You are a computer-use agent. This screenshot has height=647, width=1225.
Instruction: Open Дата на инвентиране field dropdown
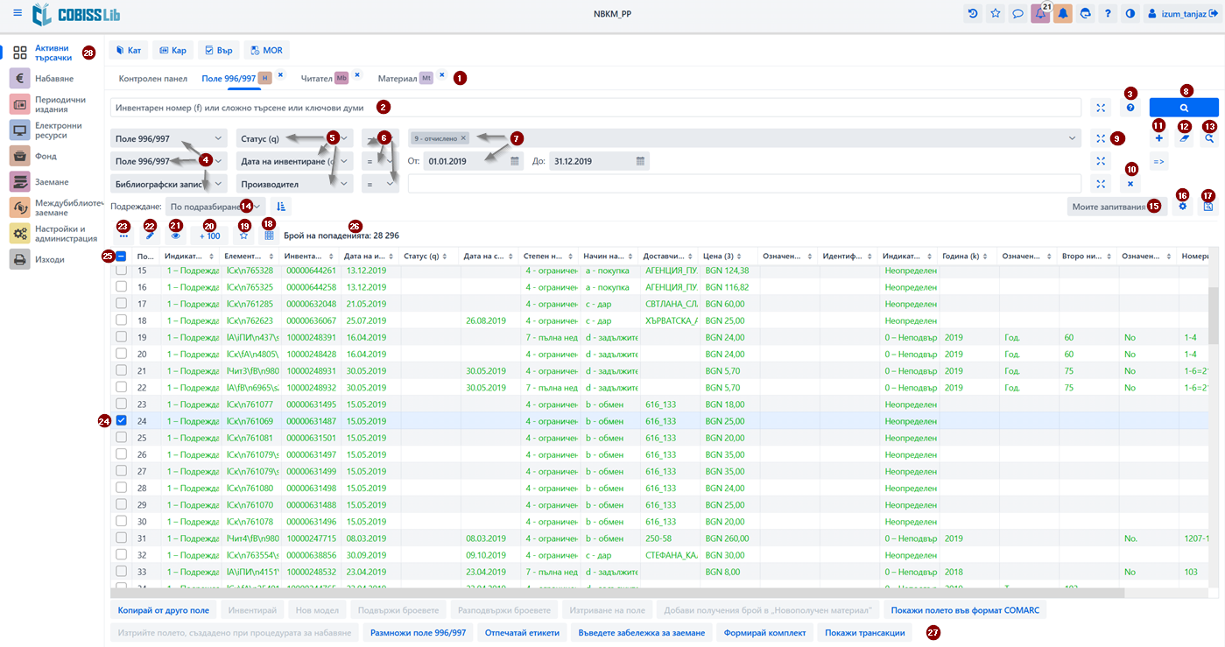[x=294, y=161]
